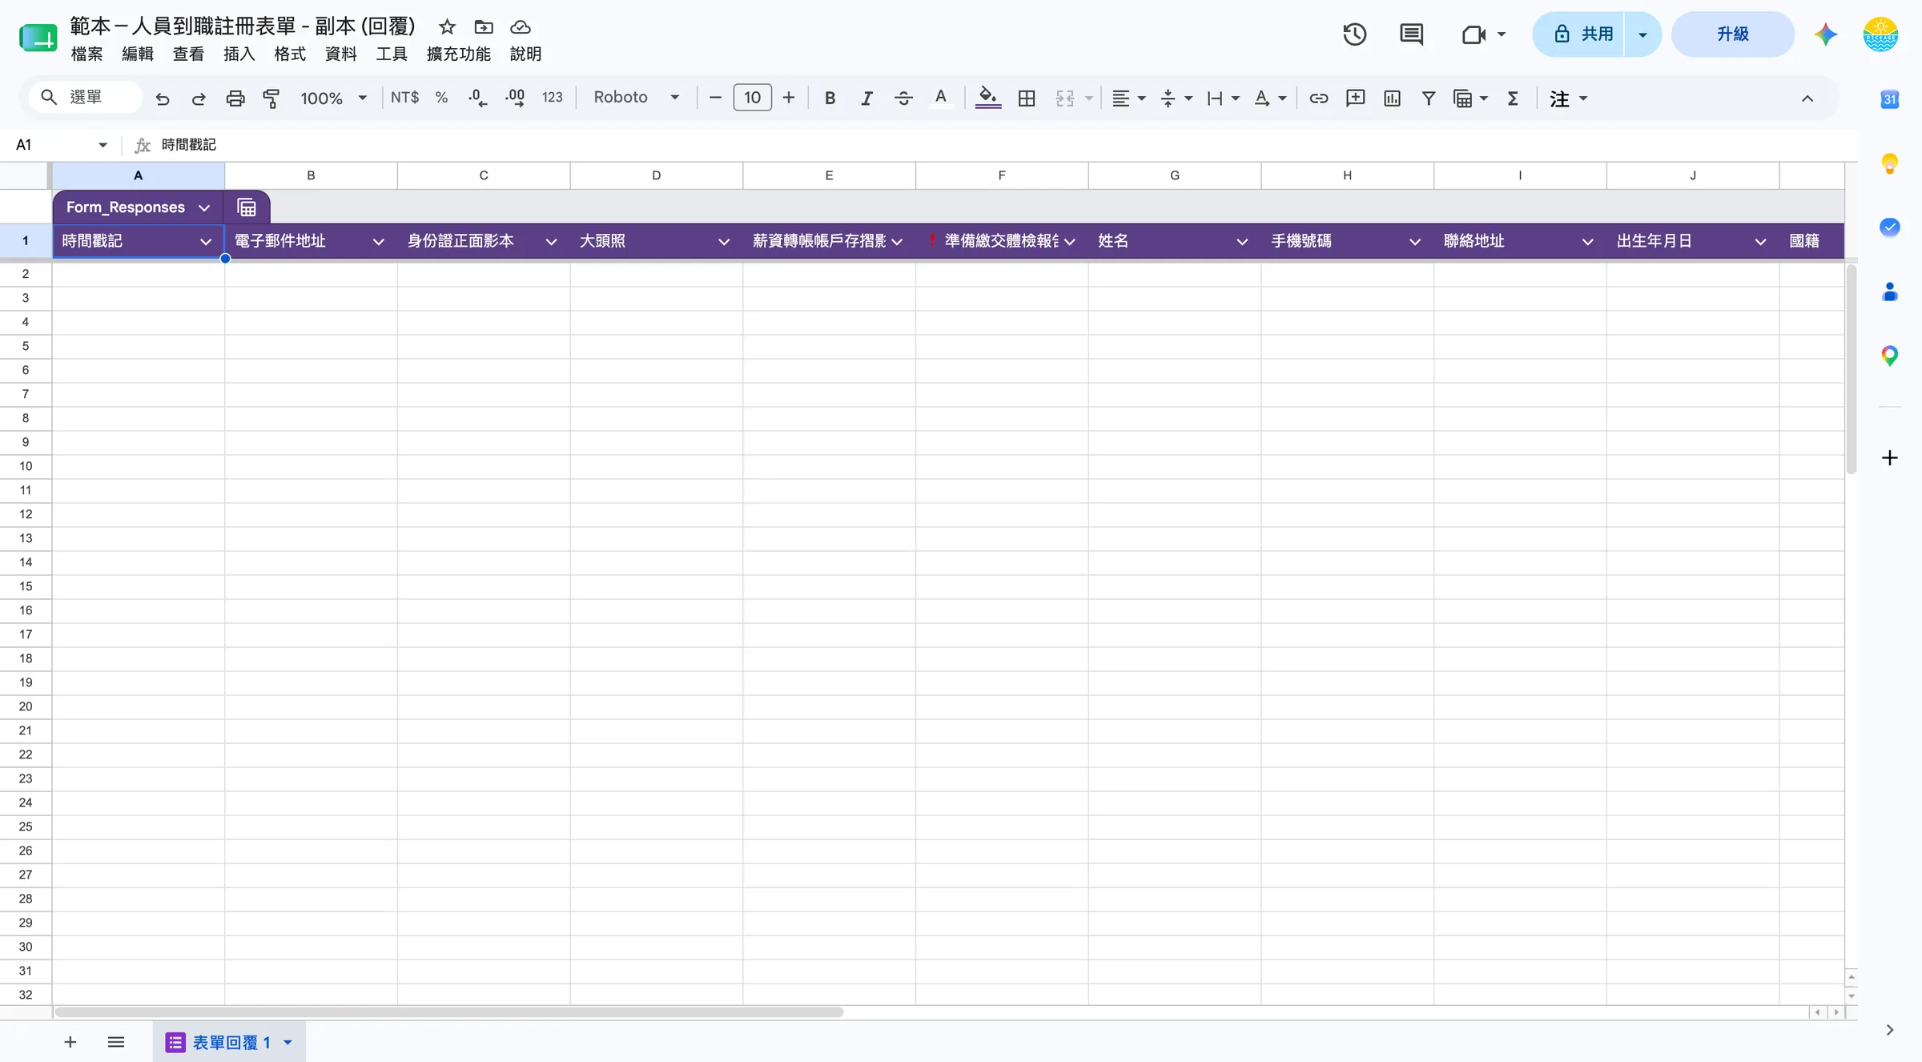The height and width of the screenshot is (1062, 1922).
Task: Click the move to folder icon
Action: tap(484, 27)
